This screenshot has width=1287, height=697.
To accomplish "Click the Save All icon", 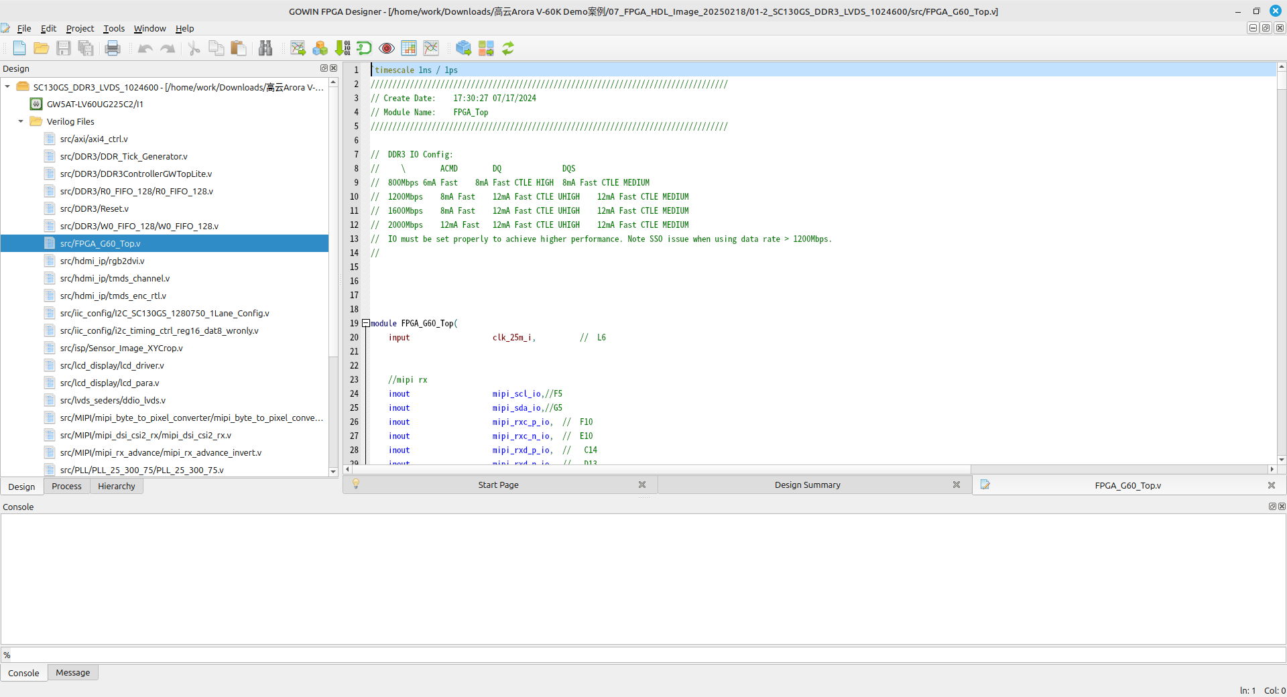I will (86, 48).
